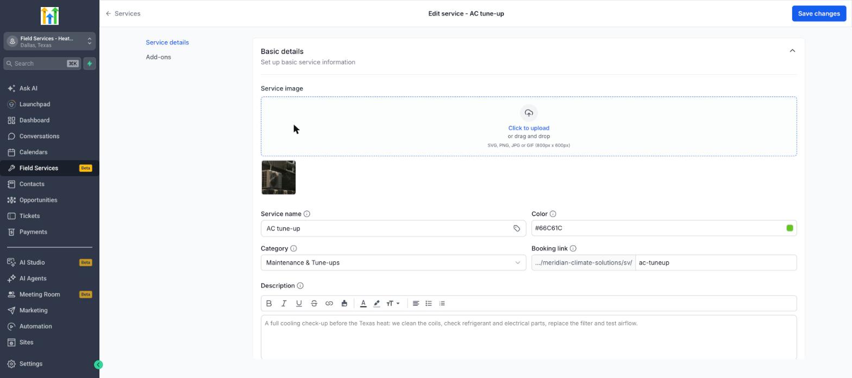Viewport: 852px width, 378px height.
Task: Open Dashboard in sidebar
Action: [x=49, y=120]
